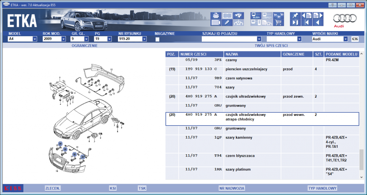
Task: Click the blank frame icon next to printer
Action: [x=227, y=16]
